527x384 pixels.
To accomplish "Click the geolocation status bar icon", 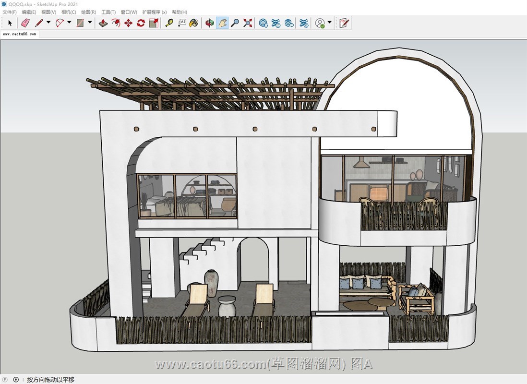I will coord(5,380).
